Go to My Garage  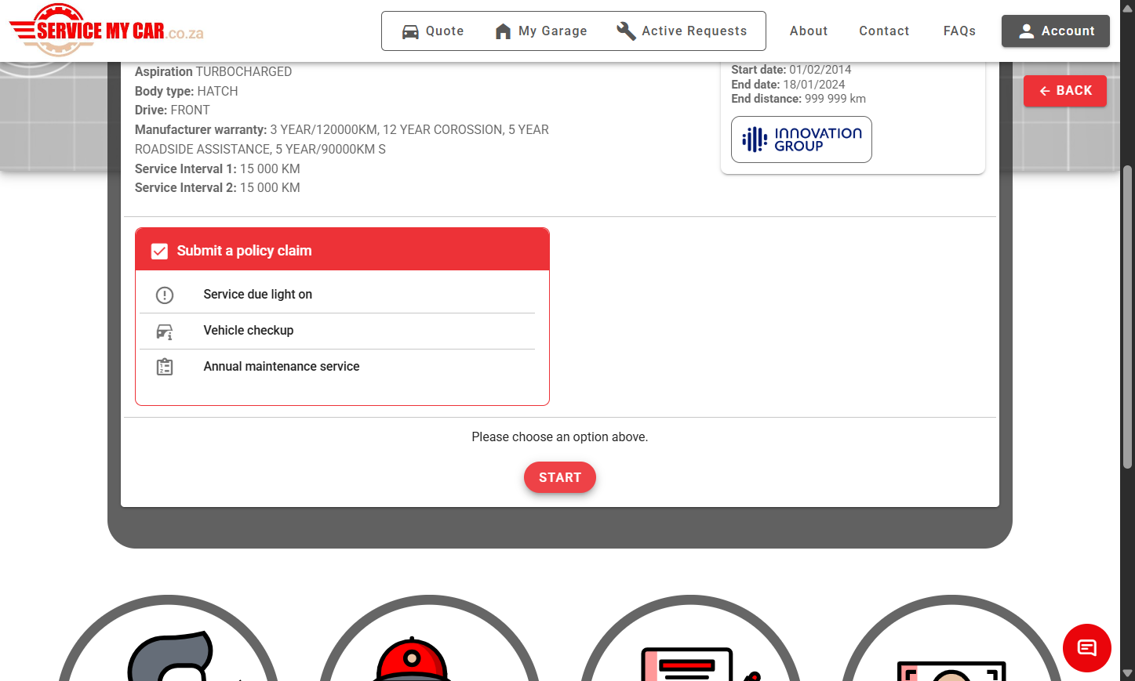pos(542,31)
